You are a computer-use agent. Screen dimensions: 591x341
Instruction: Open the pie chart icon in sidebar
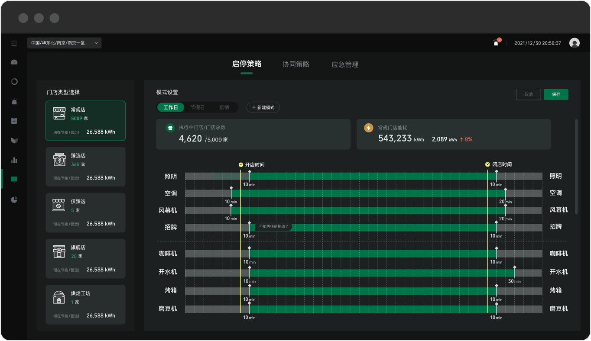tap(14, 199)
